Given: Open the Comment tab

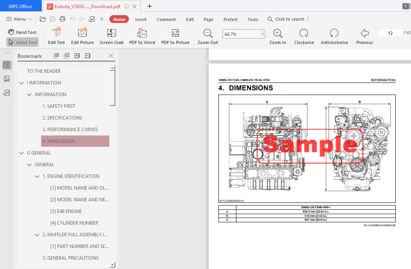Looking at the screenshot, I should (x=166, y=19).
